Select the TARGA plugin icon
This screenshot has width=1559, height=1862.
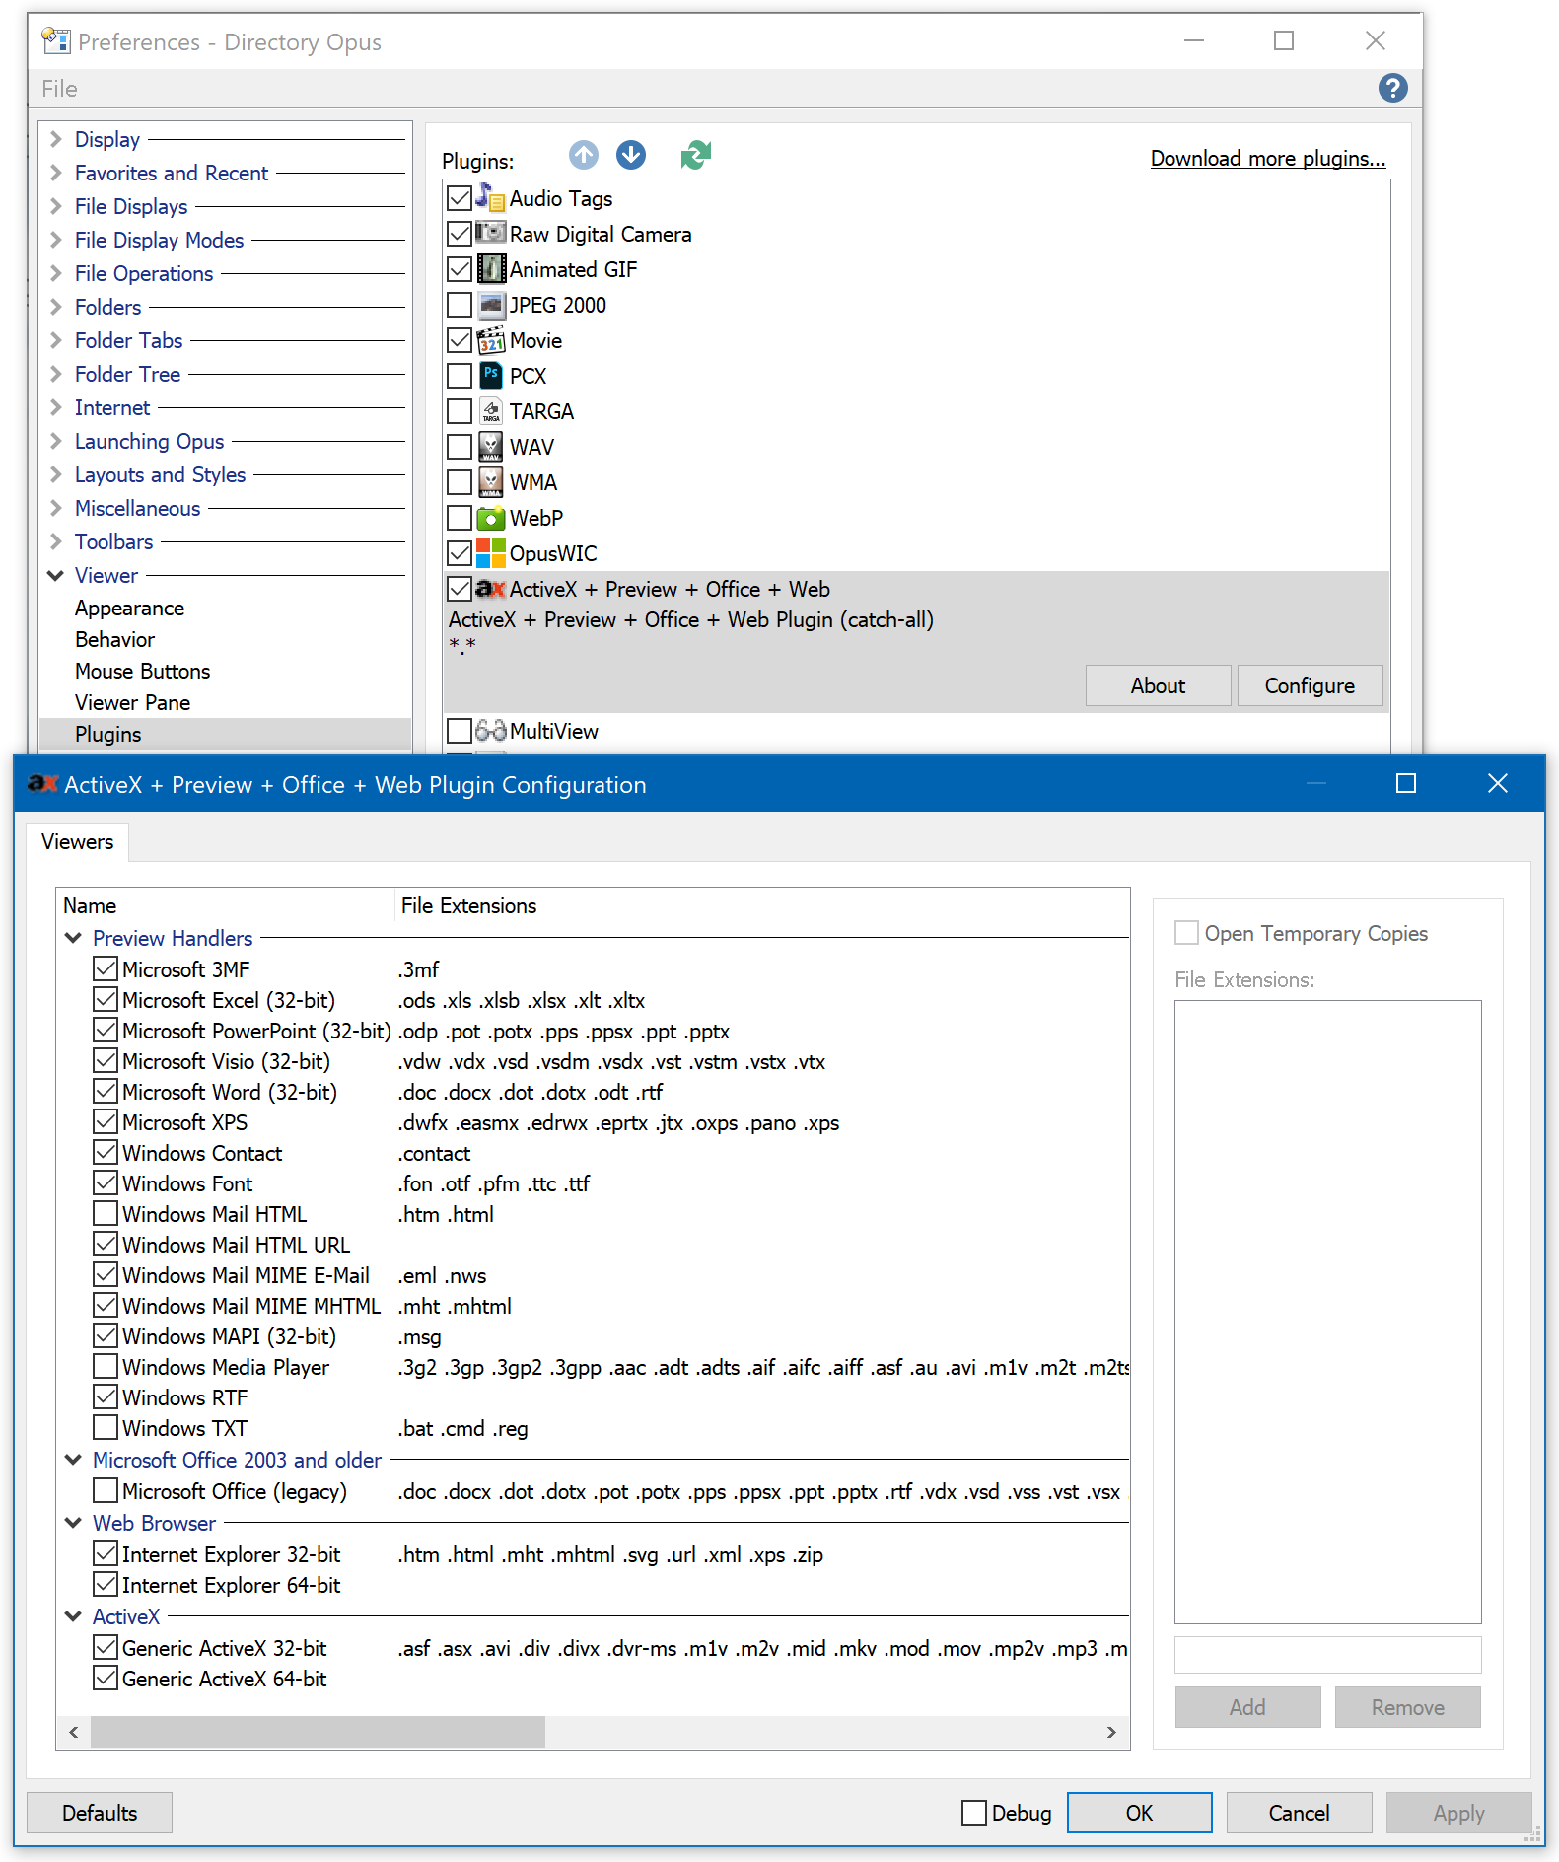click(x=490, y=411)
